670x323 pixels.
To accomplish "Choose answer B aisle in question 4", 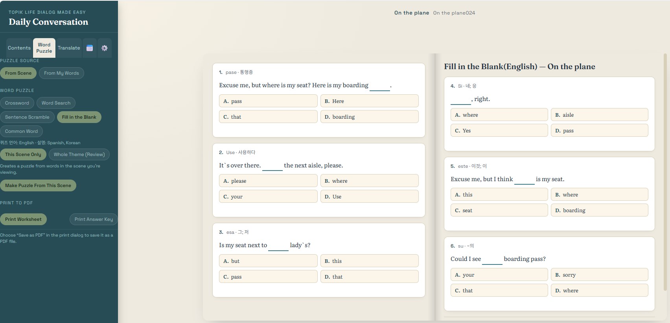I will pyautogui.click(x=600, y=115).
